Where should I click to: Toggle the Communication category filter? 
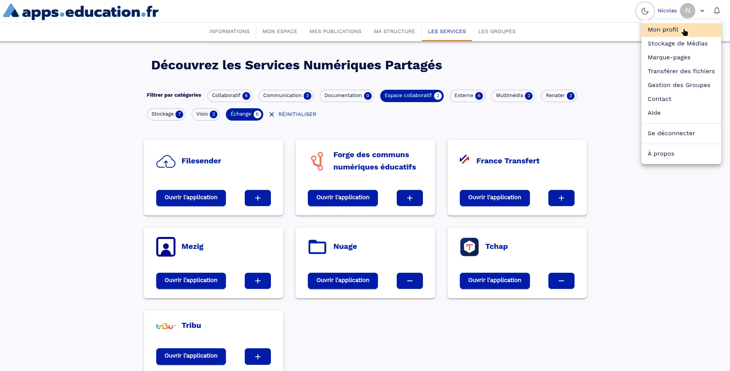[286, 96]
